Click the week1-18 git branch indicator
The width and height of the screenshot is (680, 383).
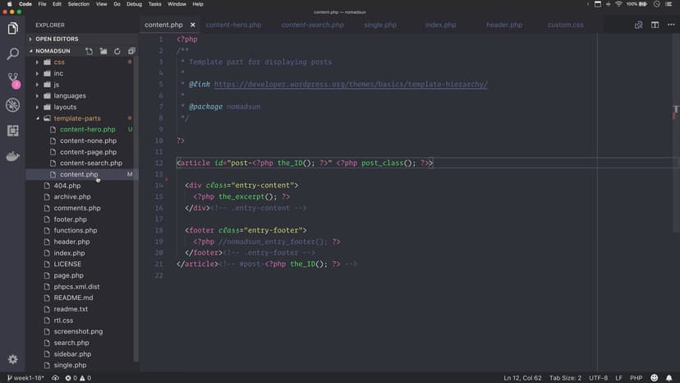click(25, 378)
